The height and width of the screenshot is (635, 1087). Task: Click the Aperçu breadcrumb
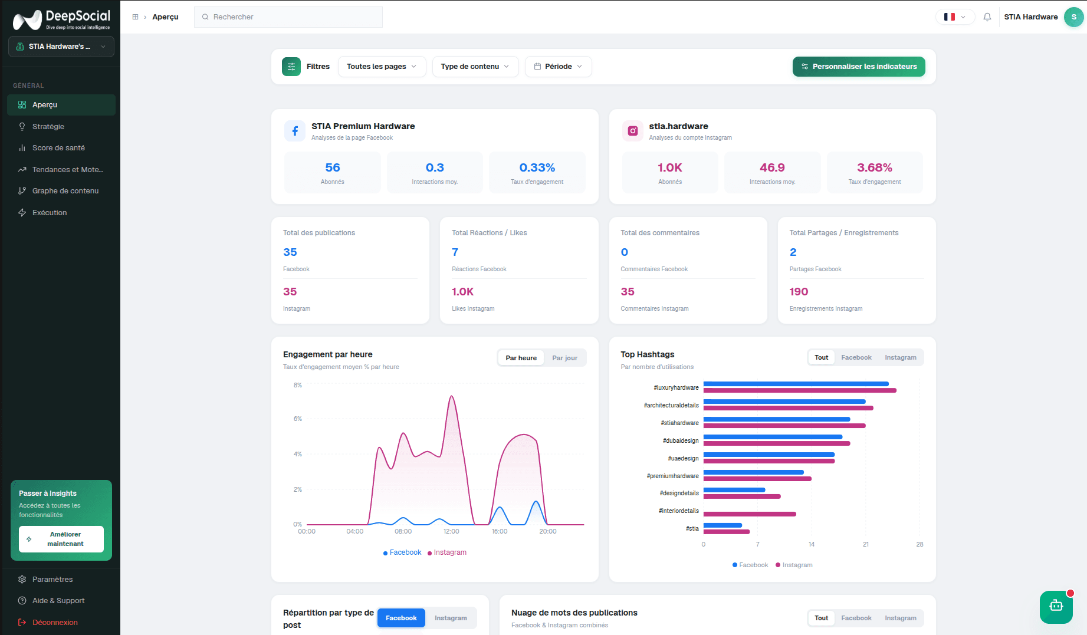pos(165,17)
